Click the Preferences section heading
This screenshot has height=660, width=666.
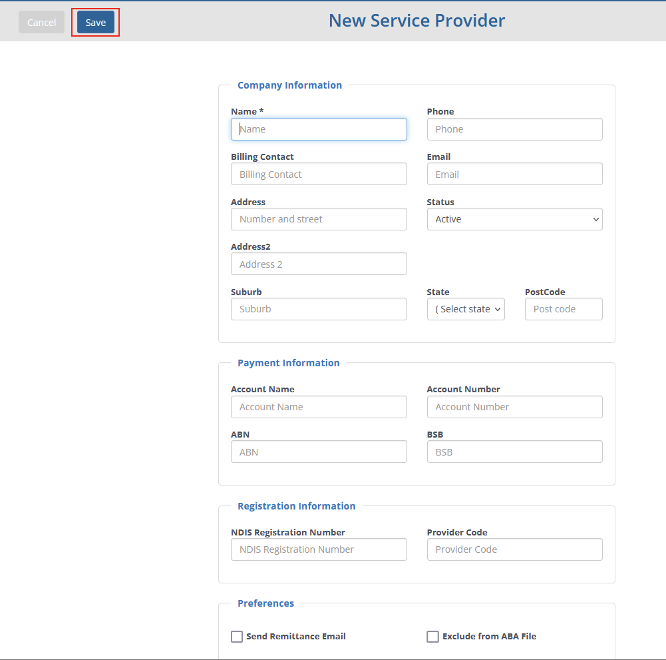[265, 603]
